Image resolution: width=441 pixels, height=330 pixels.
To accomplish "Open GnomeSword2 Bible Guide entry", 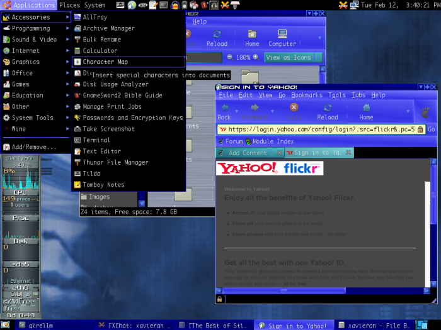I will pyautogui.click(x=129, y=96).
